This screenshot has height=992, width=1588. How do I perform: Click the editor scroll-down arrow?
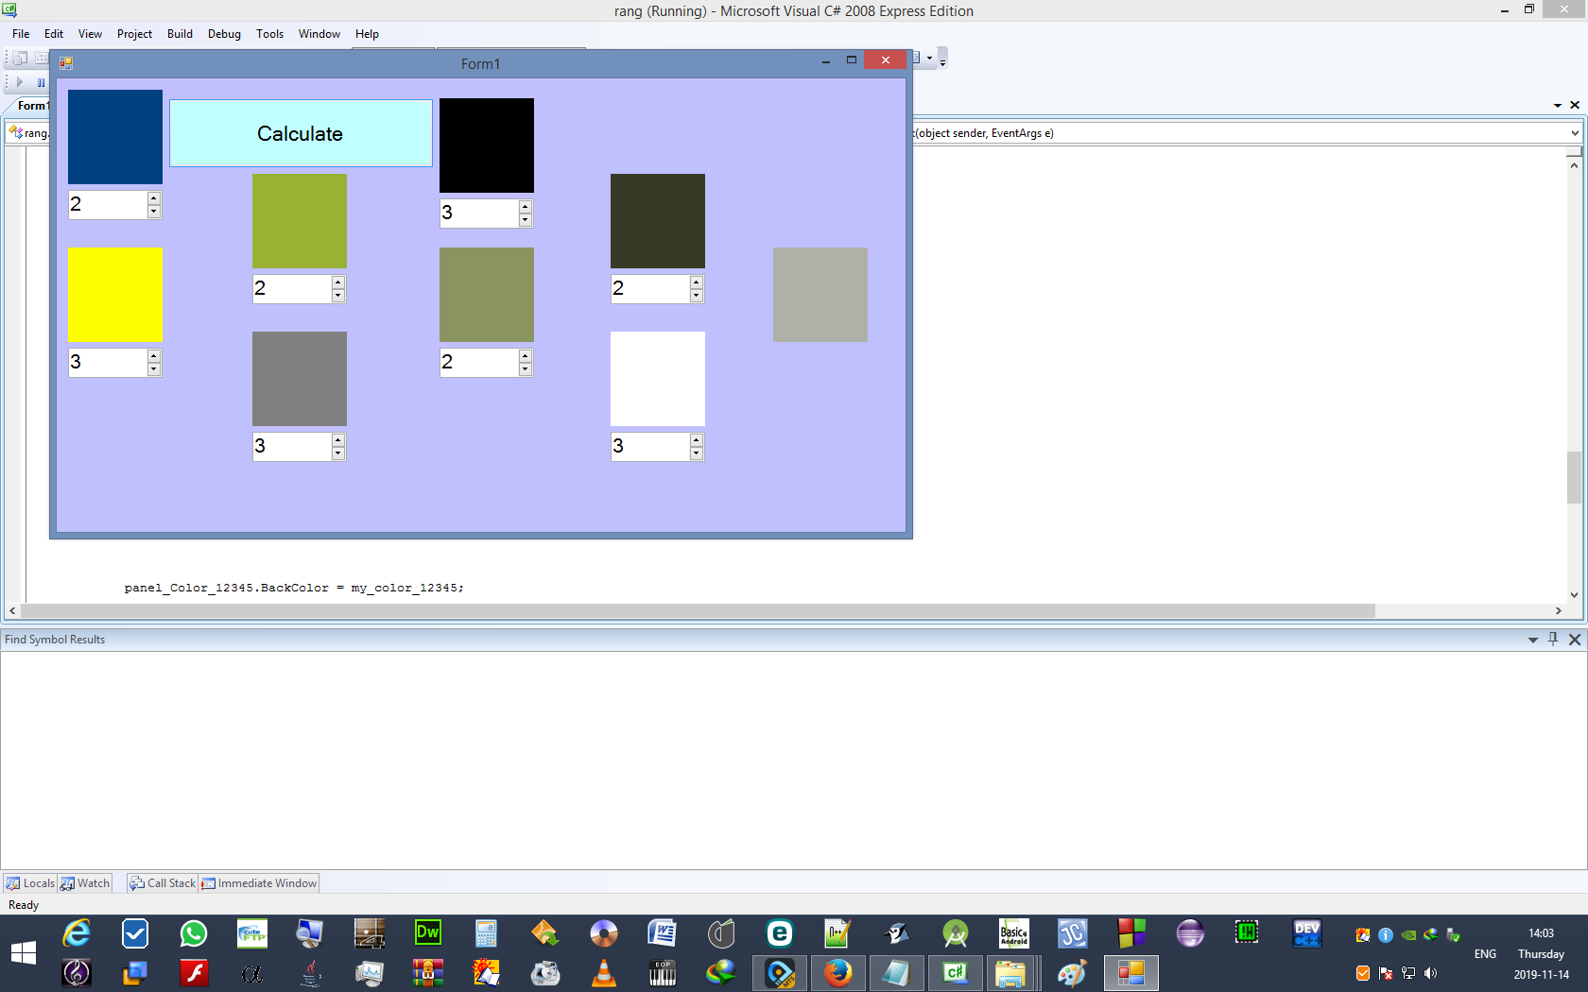click(x=1574, y=594)
